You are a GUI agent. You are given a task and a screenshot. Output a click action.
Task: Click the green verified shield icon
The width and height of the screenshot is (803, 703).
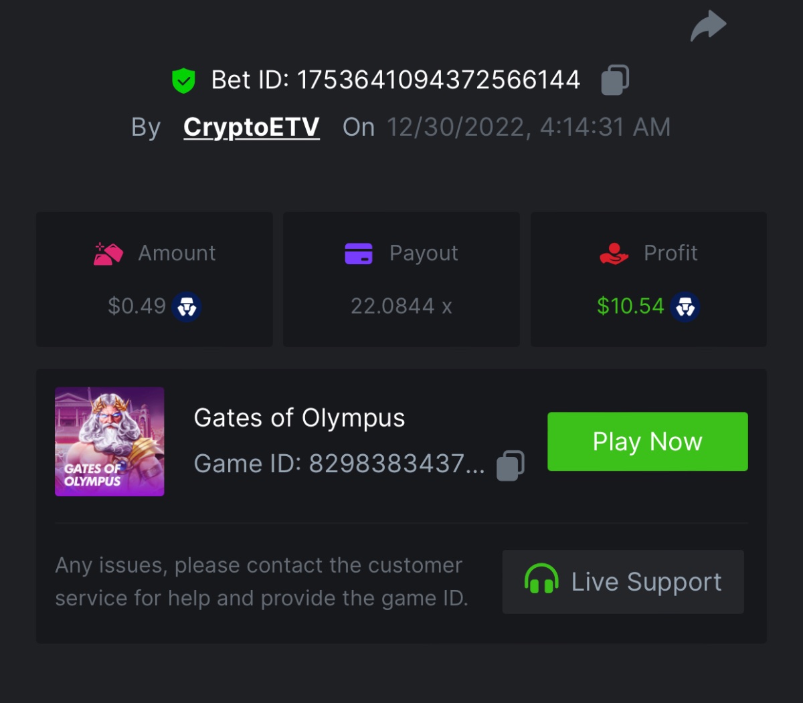[x=183, y=81]
